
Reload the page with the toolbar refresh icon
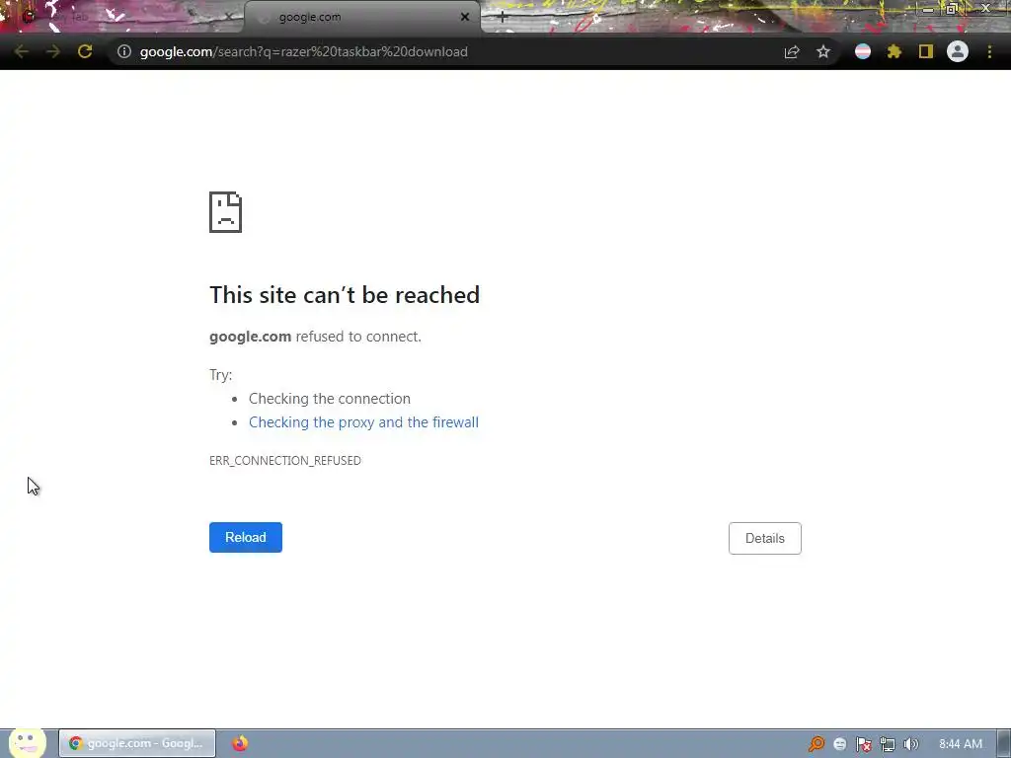coord(85,51)
